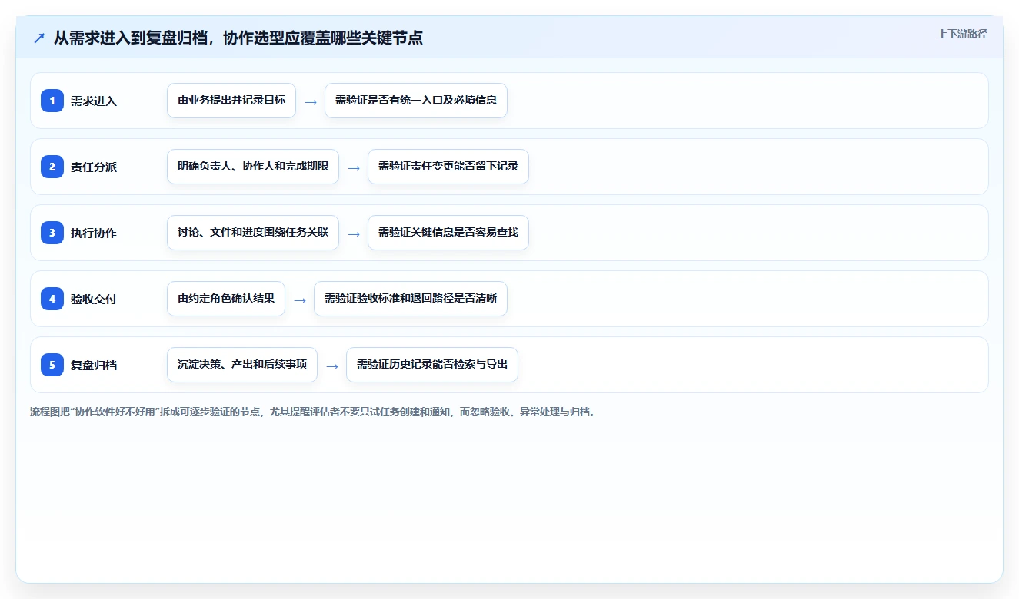
Task: Select step number 3 badge
Action: (x=52, y=233)
